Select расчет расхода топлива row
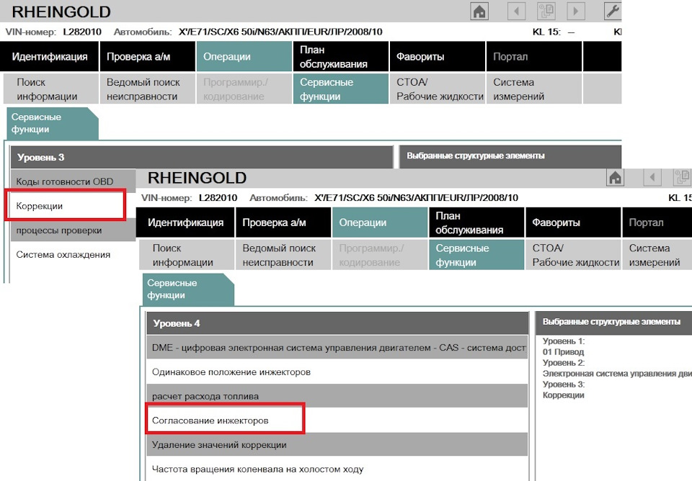 click(337, 396)
